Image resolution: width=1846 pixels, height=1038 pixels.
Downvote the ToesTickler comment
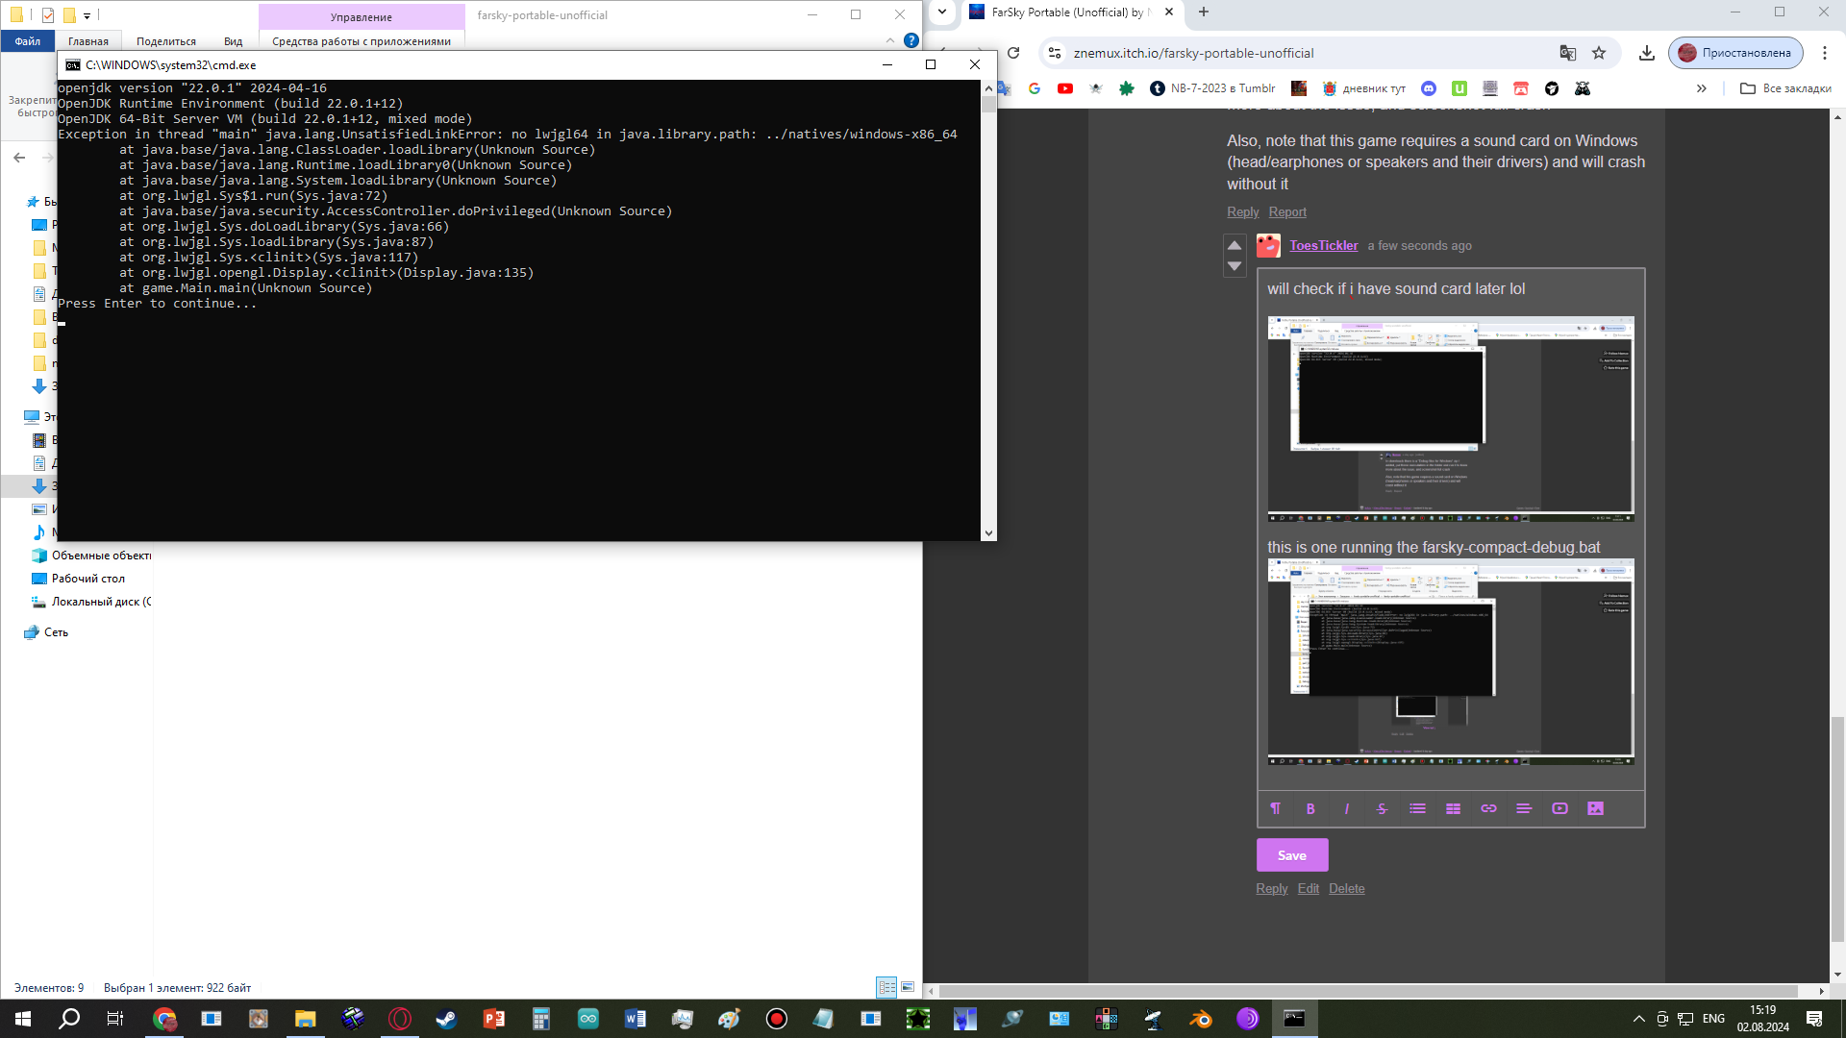pyautogui.click(x=1235, y=266)
